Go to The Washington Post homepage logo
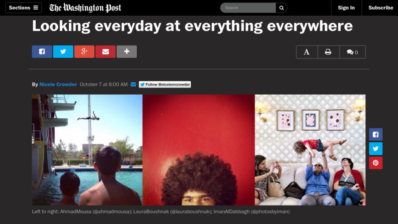 click(85, 8)
